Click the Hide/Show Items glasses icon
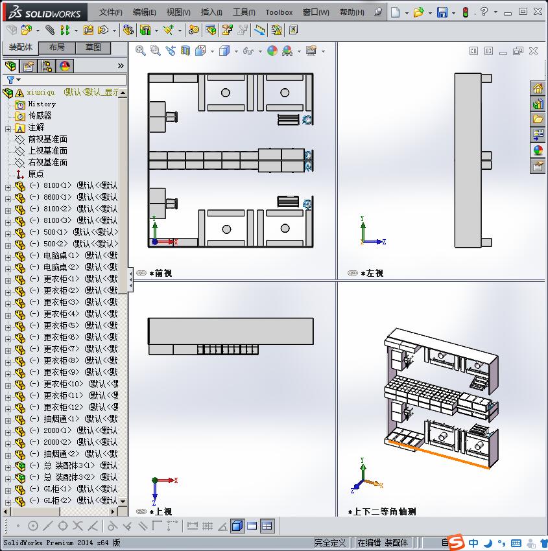The image size is (548, 551). [x=248, y=51]
